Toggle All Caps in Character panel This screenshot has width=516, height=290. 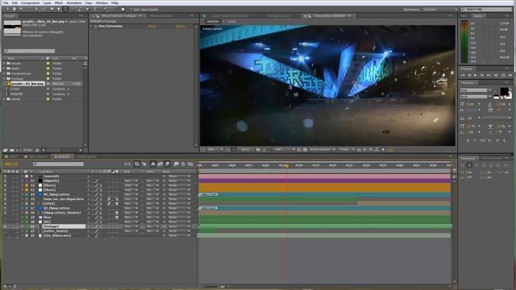[482, 140]
